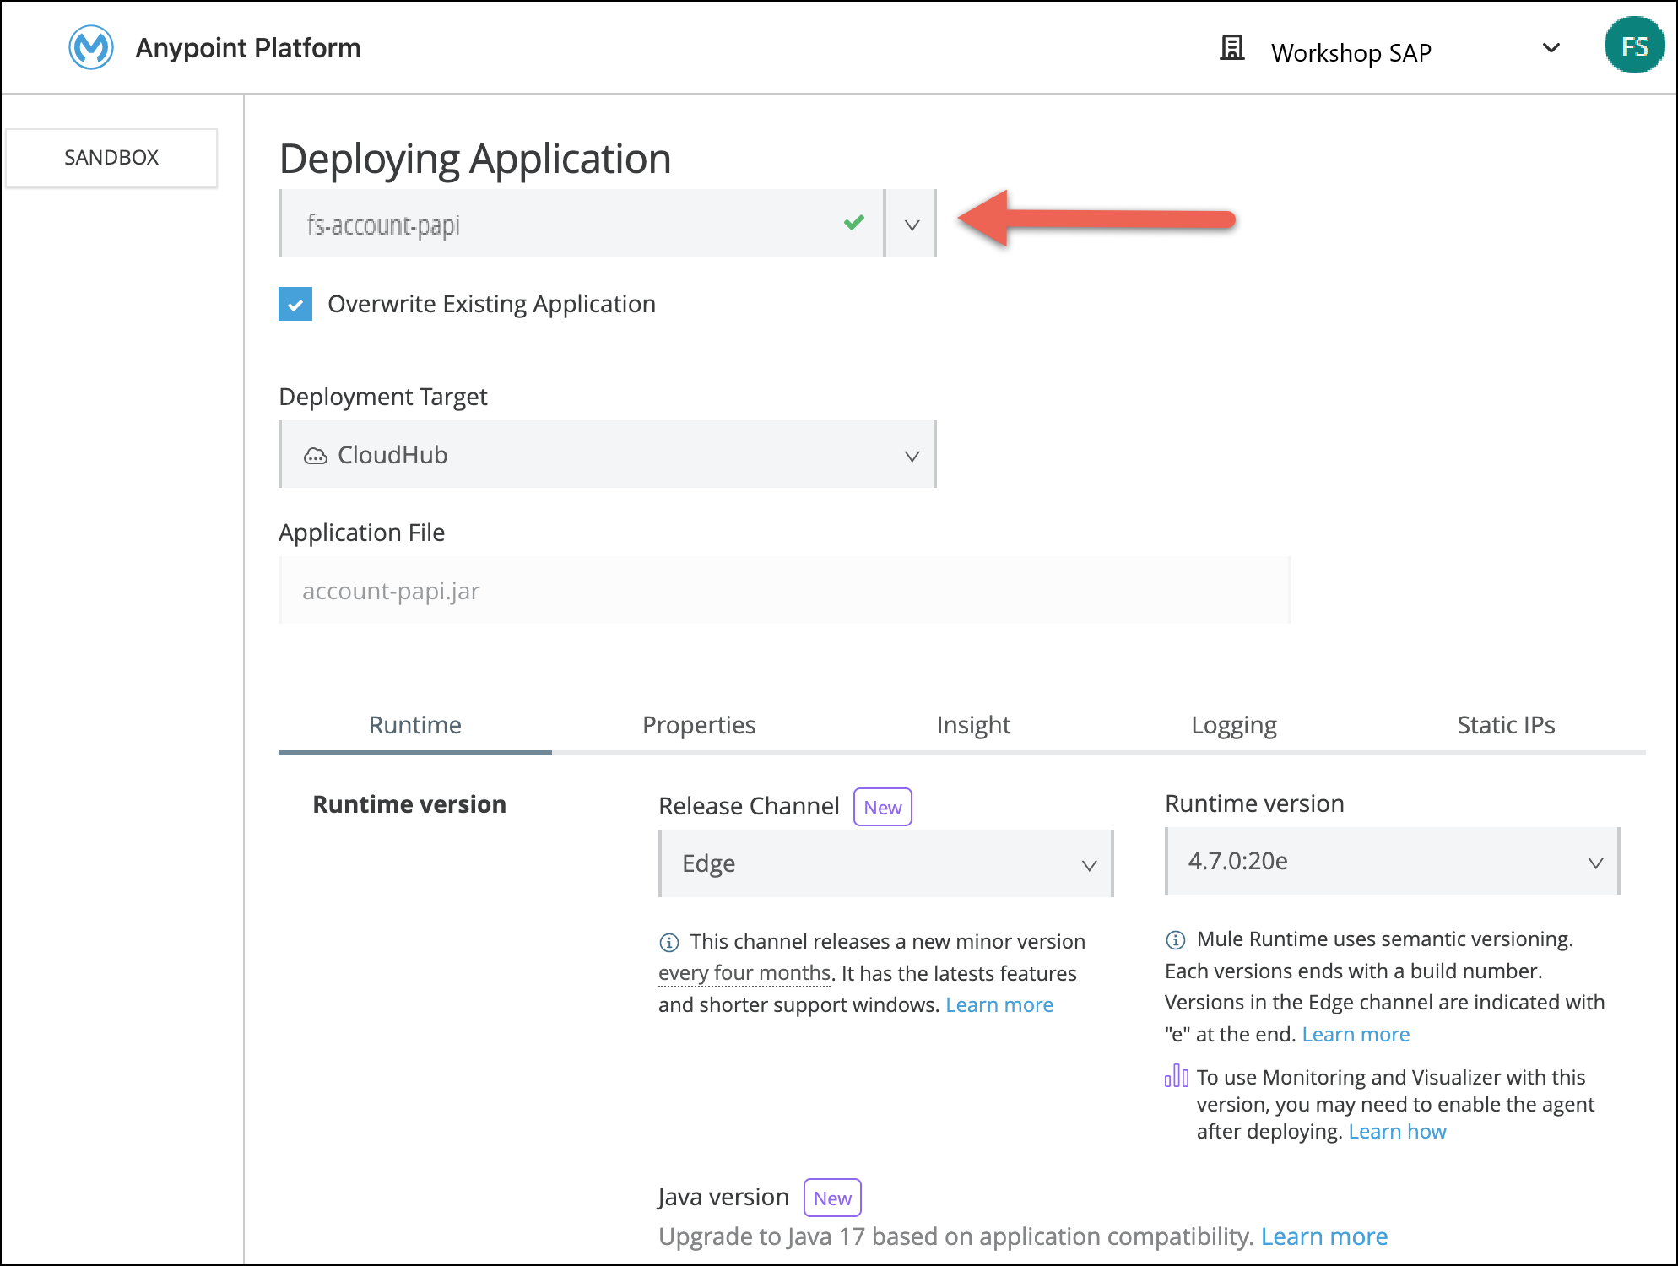Switch to the Runtime tab
Viewport: 1678px width, 1266px height.
pyautogui.click(x=414, y=725)
